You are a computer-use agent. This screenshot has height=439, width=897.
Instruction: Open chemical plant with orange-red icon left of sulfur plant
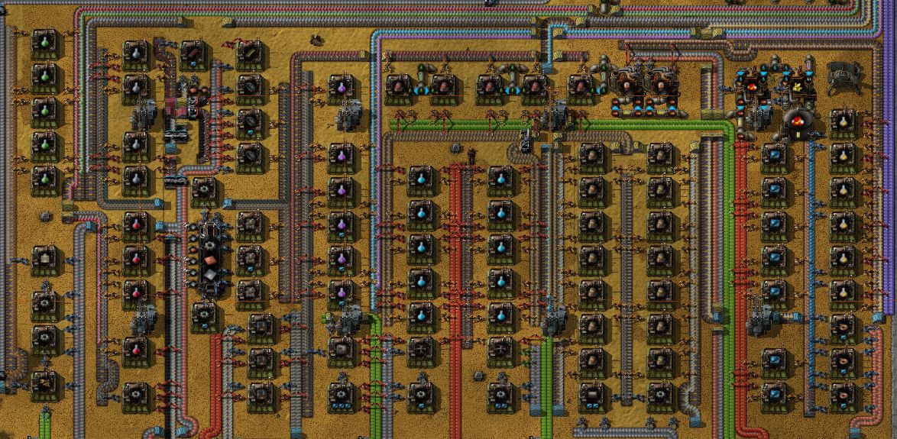point(753,86)
